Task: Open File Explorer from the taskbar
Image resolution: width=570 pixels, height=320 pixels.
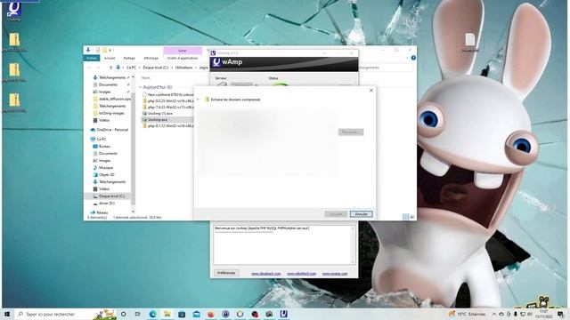Action: [x=167, y=314]
